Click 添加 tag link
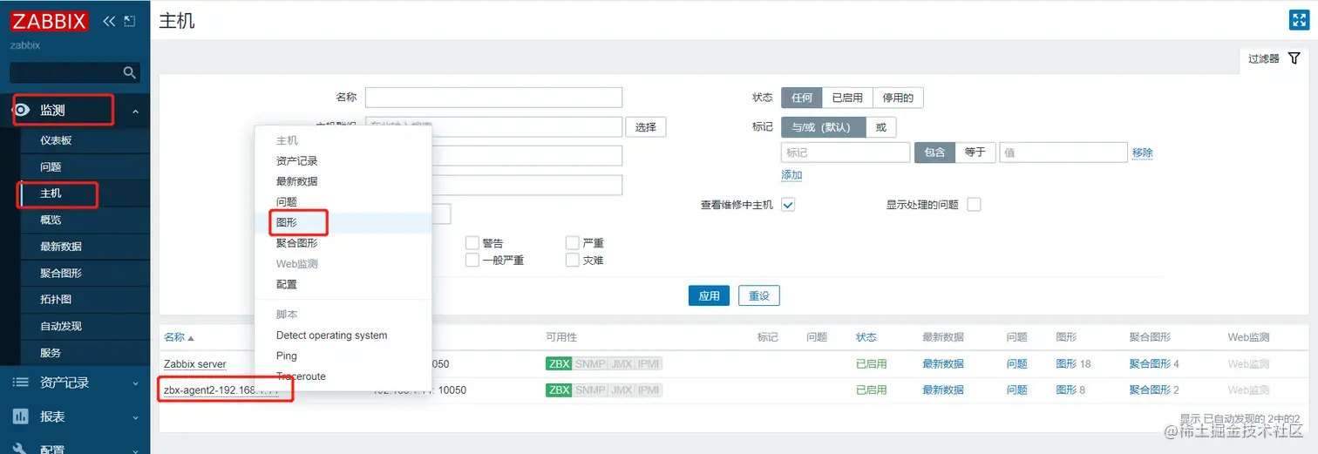This screenshot has width=1318, height=454. (791, 175)
